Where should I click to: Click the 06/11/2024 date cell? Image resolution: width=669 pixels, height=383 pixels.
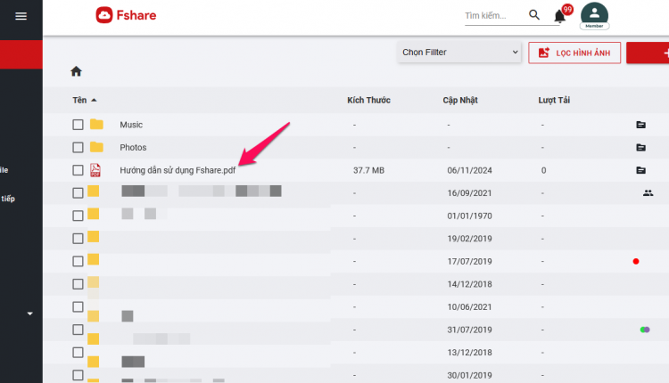[x=469, y=170]
